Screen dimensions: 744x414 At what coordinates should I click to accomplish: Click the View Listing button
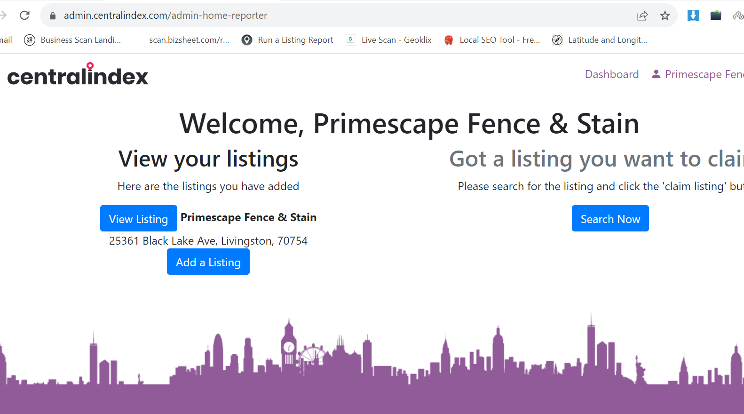click(x=138, y=219)
